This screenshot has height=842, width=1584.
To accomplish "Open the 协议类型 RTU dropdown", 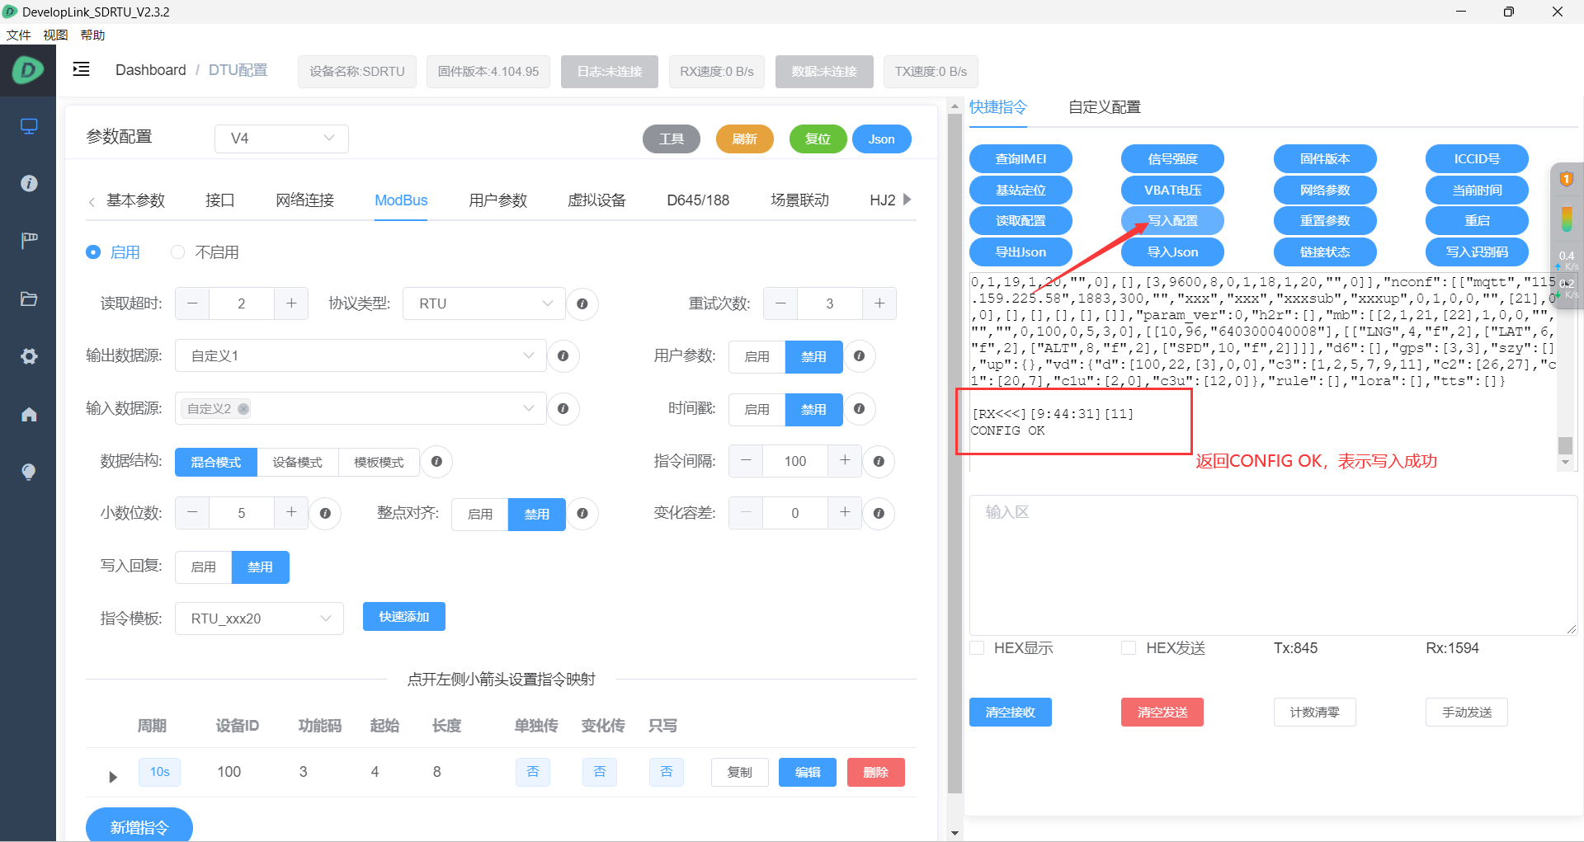I will point(484,303).
